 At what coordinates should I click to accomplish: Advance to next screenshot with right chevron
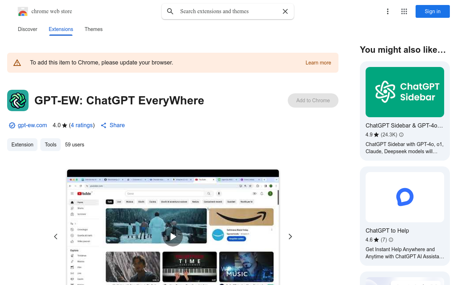290,237
